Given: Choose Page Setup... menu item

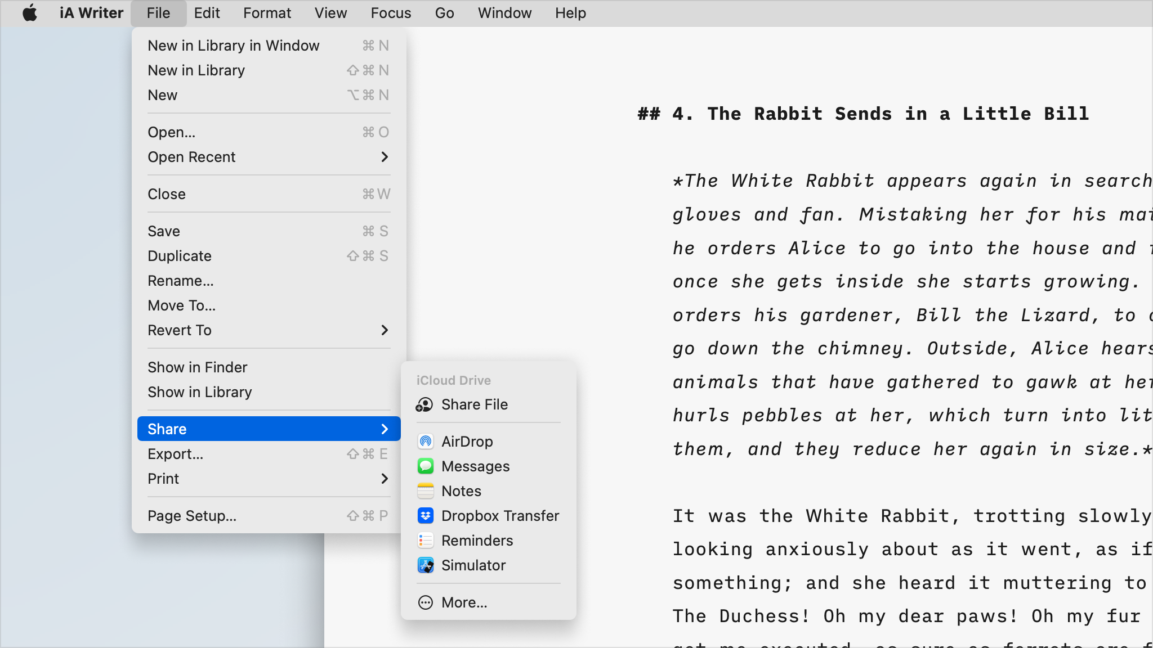Looking at the screenshot, I should (269, 516).
